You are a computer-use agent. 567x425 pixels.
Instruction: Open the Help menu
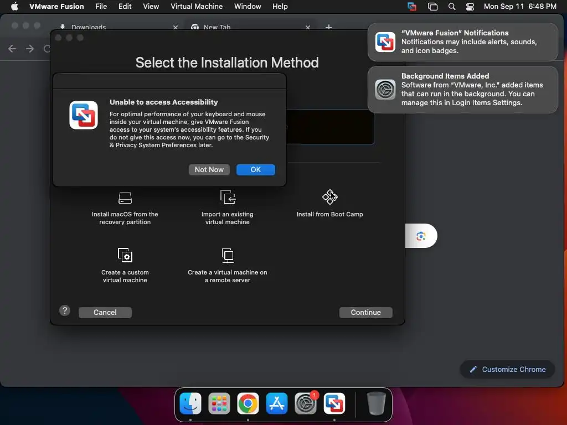[x=280, y=6]
